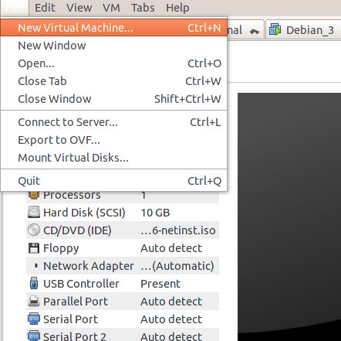Open the VM menu
Screen dimensions: 341x341
[x=111, y=8]
